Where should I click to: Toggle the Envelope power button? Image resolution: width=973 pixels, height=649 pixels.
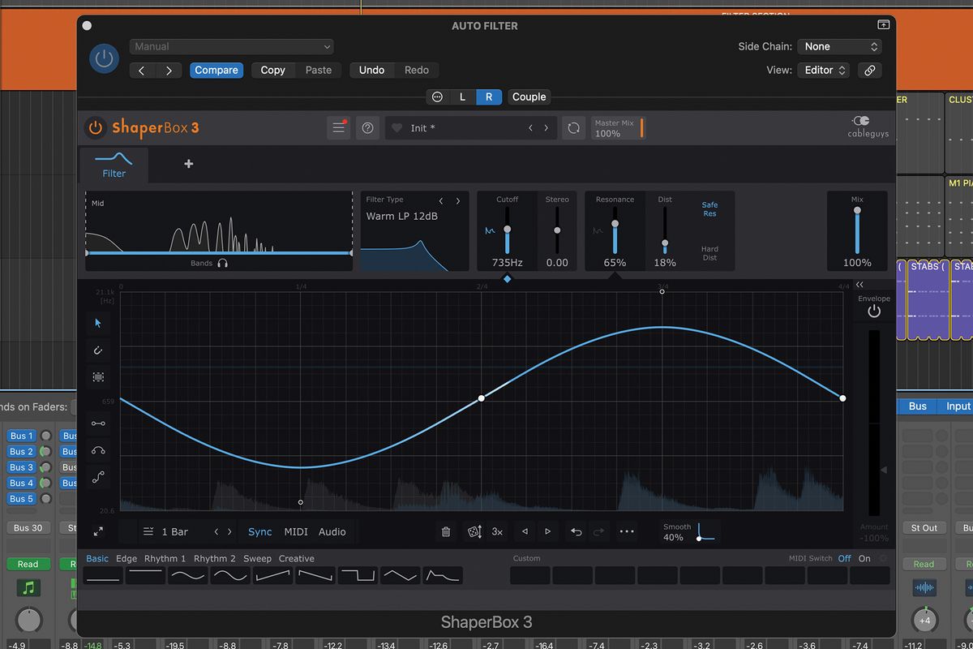pos(874,310)
